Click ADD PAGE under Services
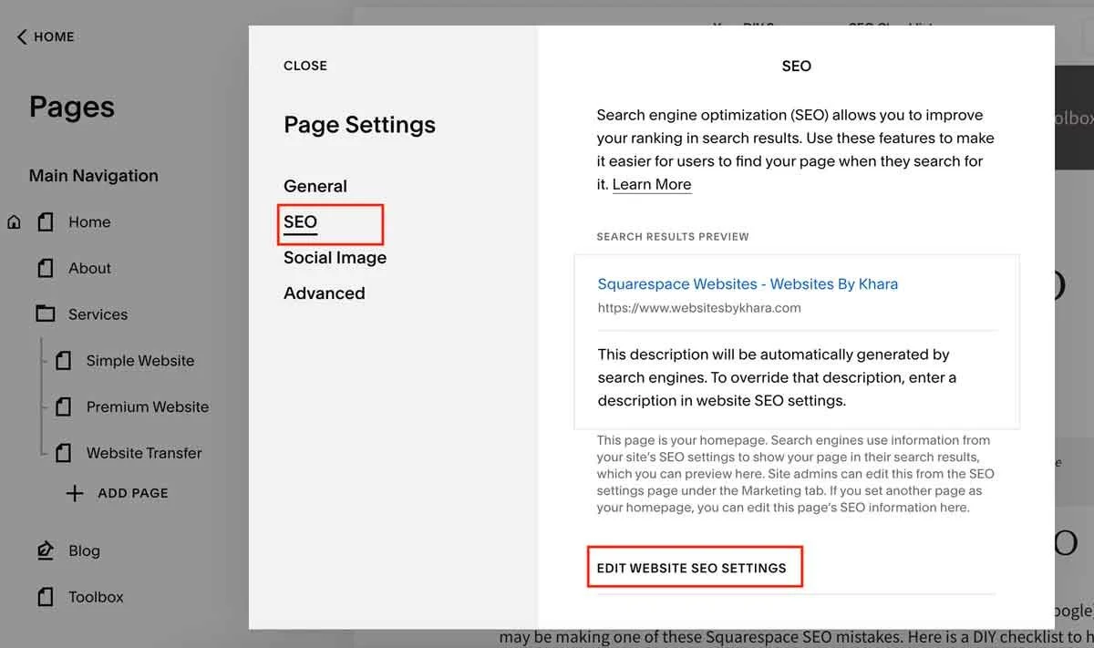This screenshot has width=1094, height=648. click(x=133, y=493)
